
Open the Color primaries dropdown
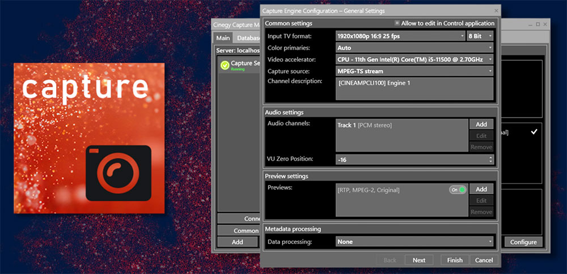[x=414, y=48]
